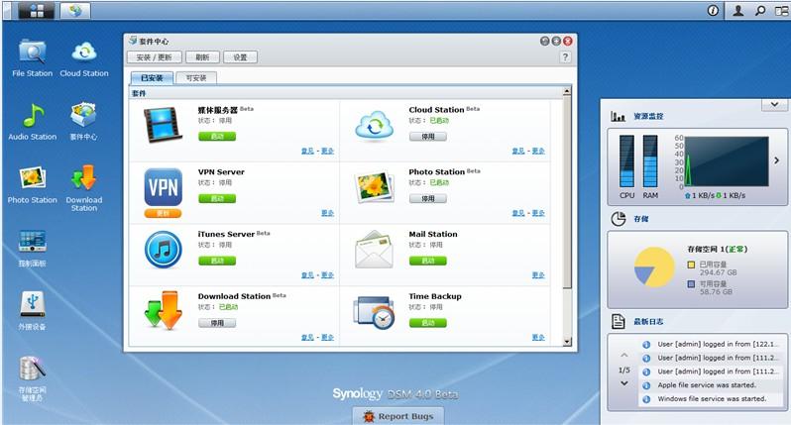
Task: Click package list scrollbar up arrow
Action: click(567, 91)
